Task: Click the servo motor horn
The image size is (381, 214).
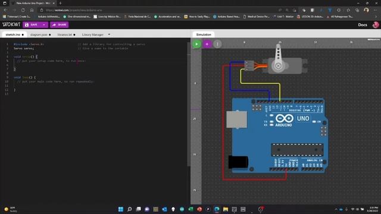Action: click(278, 58)
